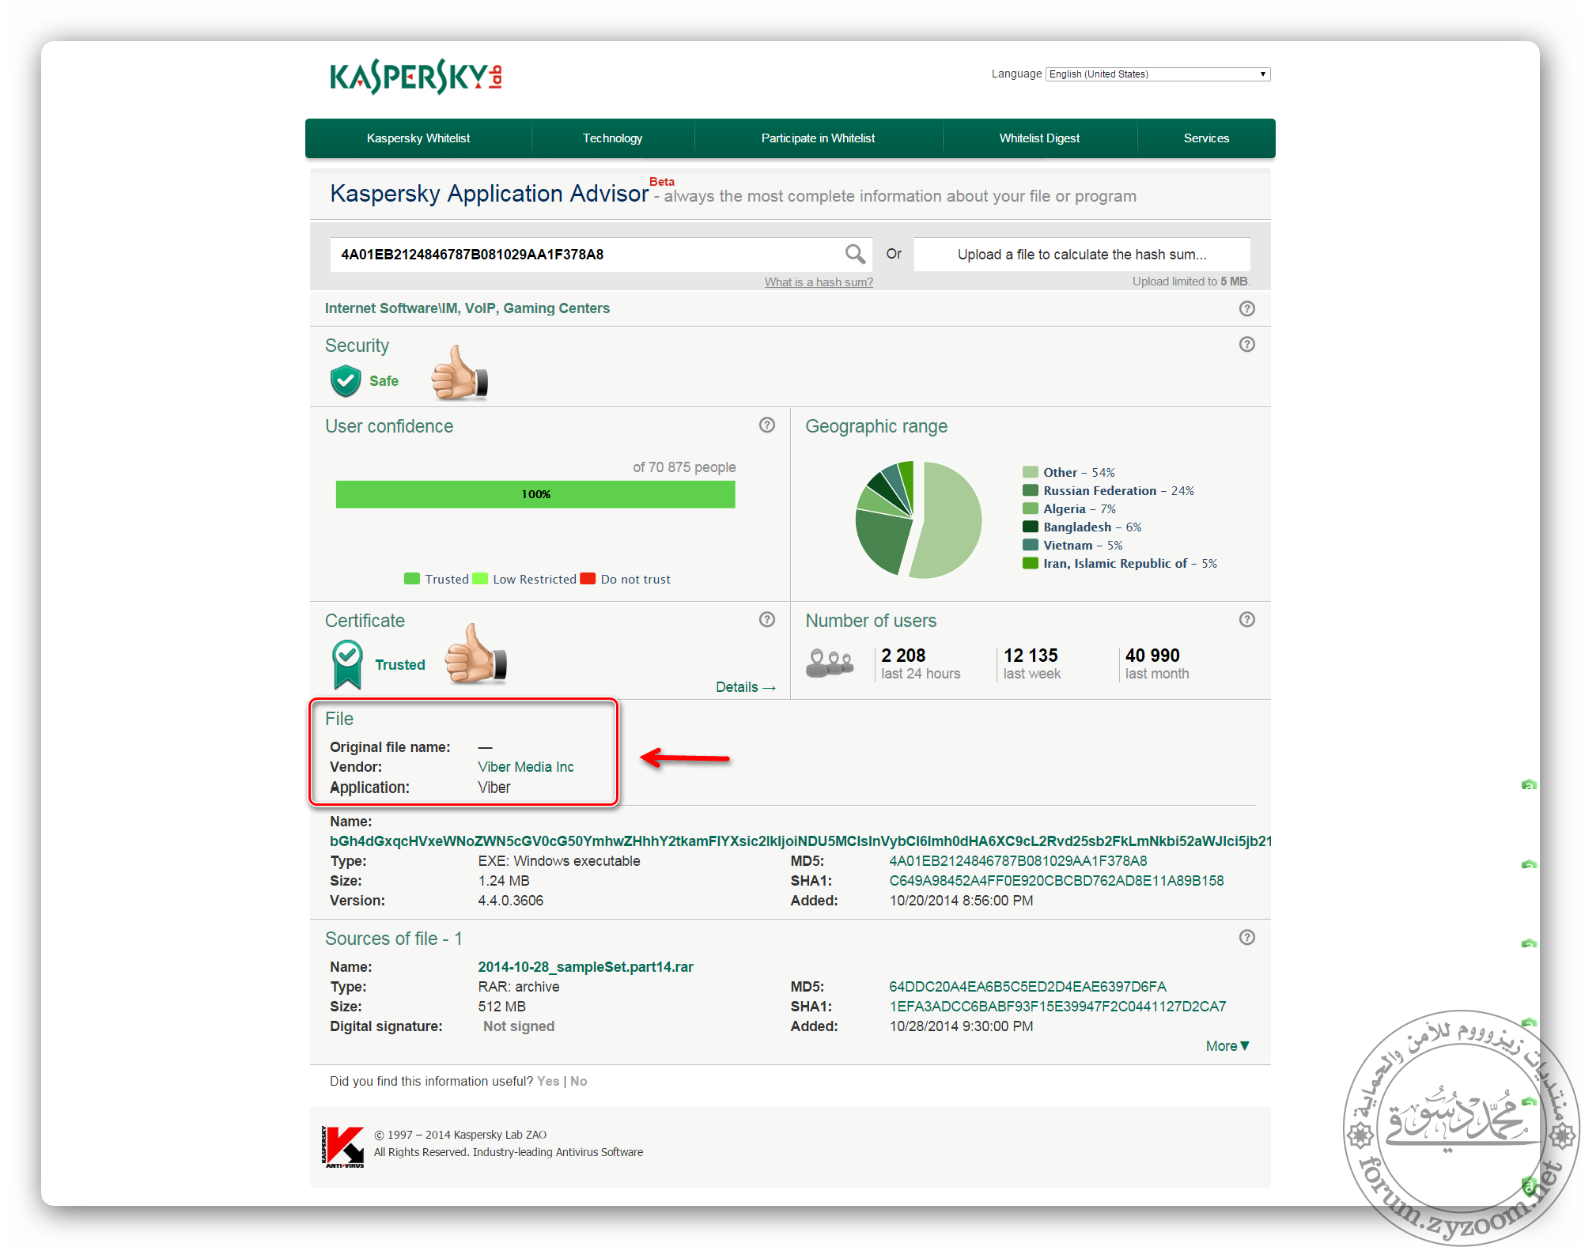Image resolution: width=1581 pixels, height=1247 pixels.
Task: Click source MD5 value 64DDC20A4EA6B5C5ED2D4EAE6397D6FA
Action: pos(1027,987)
